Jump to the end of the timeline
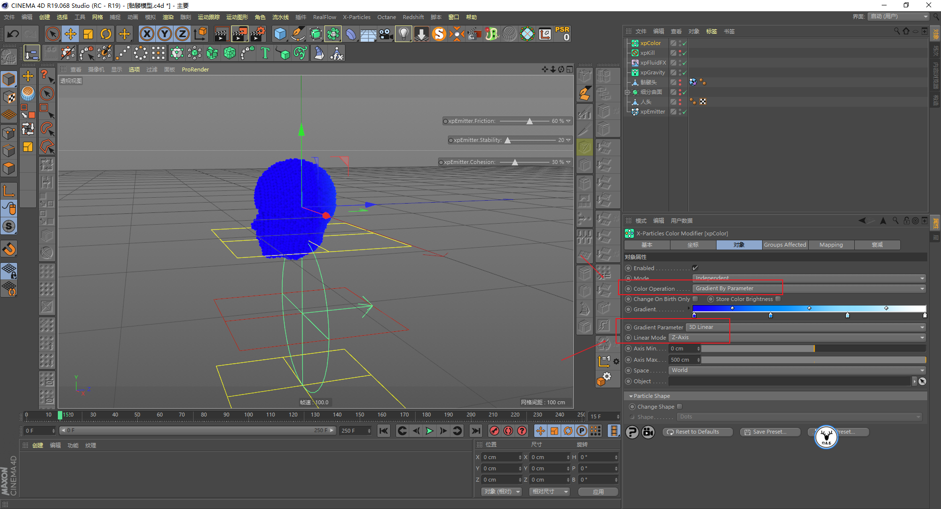Image resolution: width=941 pixels, height=509 pixels. click(475, 431)
